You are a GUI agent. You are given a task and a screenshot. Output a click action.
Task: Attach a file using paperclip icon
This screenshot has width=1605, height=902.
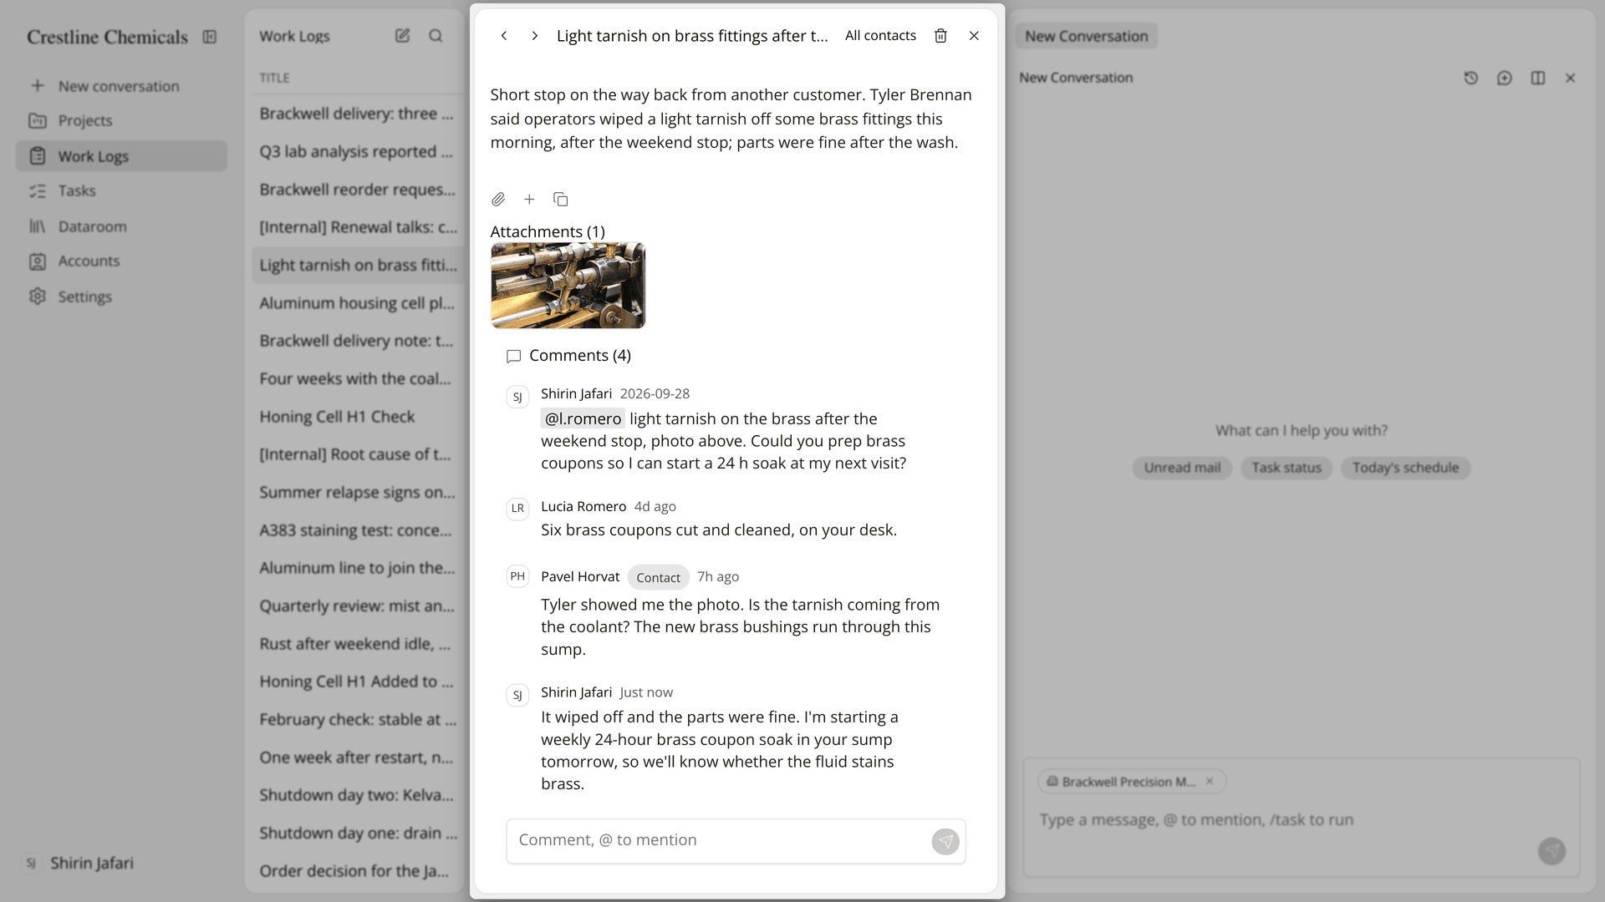[498, 199]
